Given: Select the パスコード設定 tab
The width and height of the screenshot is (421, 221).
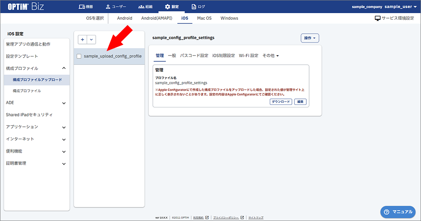Looking at the screenshot, I should (194, 56).
